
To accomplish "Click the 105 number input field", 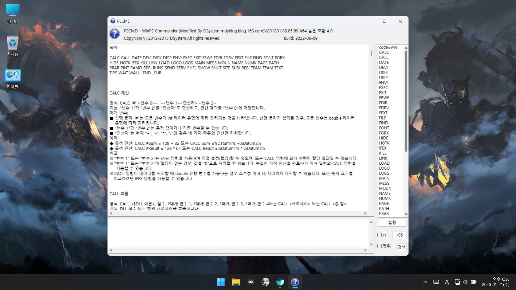I will click(399, 235).
